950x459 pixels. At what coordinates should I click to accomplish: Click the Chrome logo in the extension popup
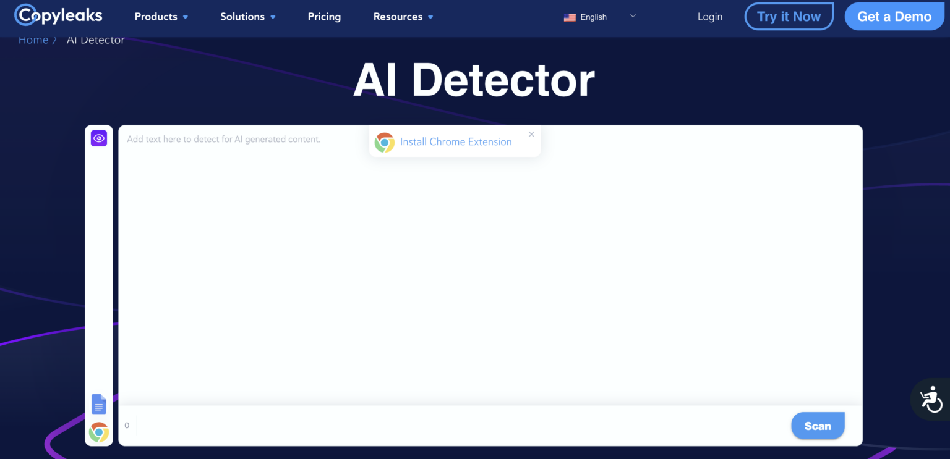[385, 142]
